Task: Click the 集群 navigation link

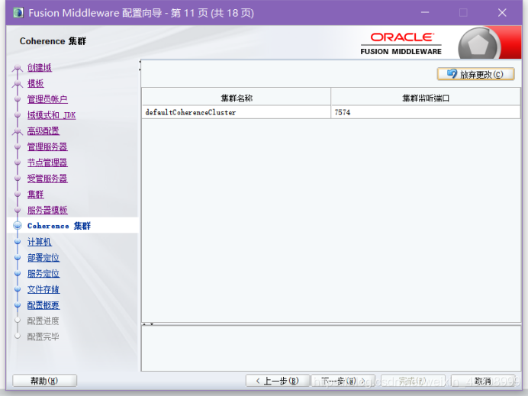Action: pyautogui.click(x=35, y=195)
